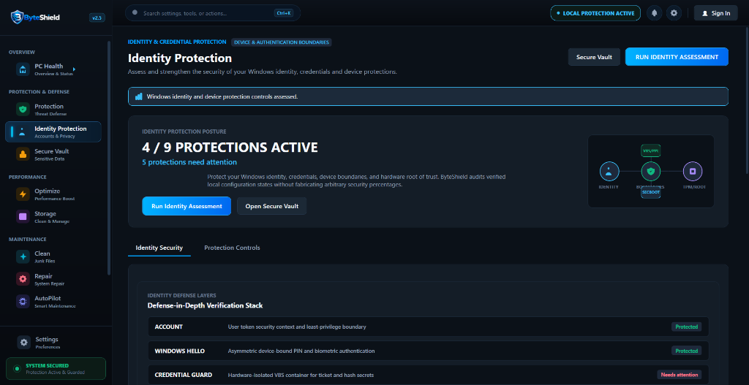Screen dimensions: 749x385
Task: Click the VBS/PPL badge in diagram
Action: click(650, 150)
